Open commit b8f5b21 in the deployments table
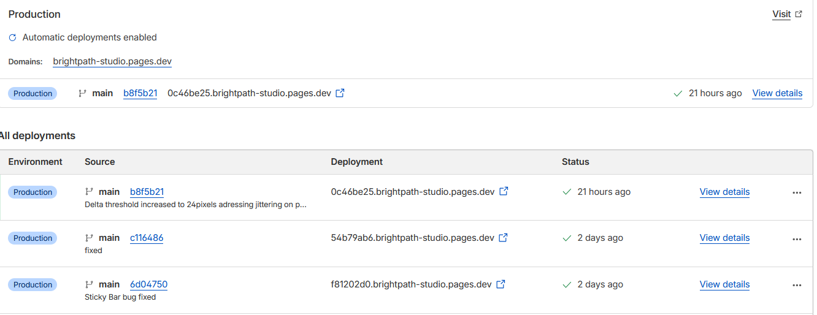The width and height of the screenshot is (817, 315). coord(147,192)
